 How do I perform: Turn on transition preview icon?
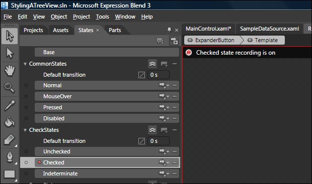click(174, 41)
